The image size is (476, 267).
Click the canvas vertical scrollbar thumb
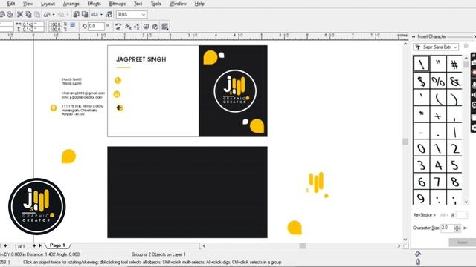405,142
